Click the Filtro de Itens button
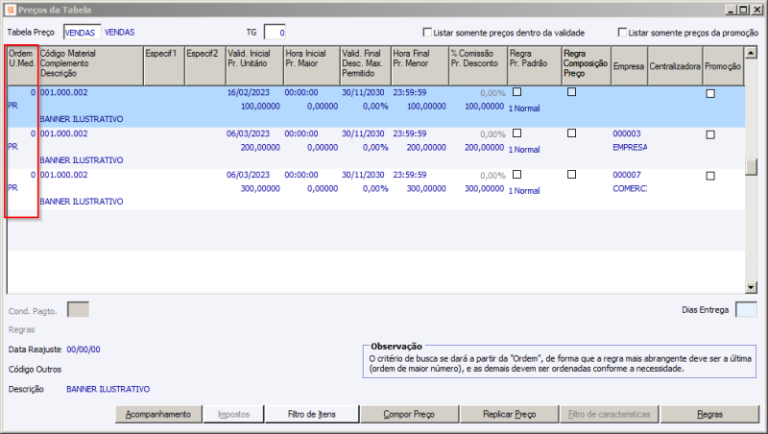 click(x=312, y=414)
